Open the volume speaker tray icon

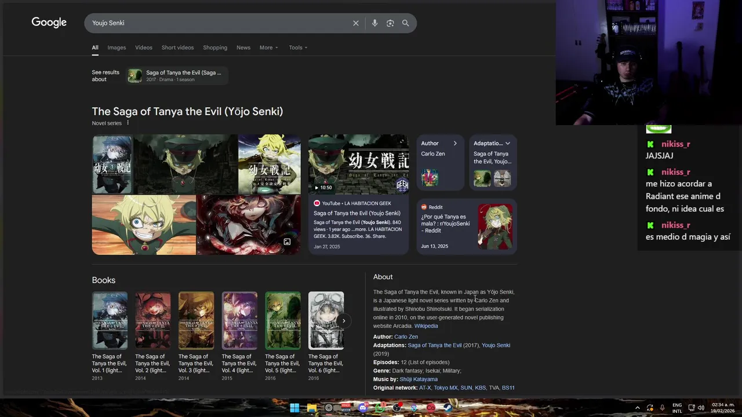pyautogui.click(x=701, y=408)
